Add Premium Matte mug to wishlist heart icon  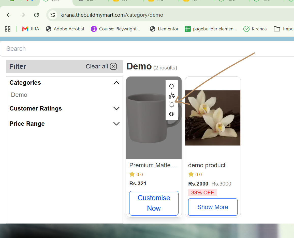(x=171, y=86)
